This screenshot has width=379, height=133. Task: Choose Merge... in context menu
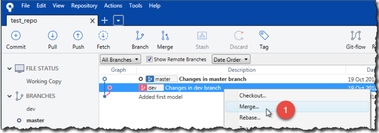[x=297, y=107]
